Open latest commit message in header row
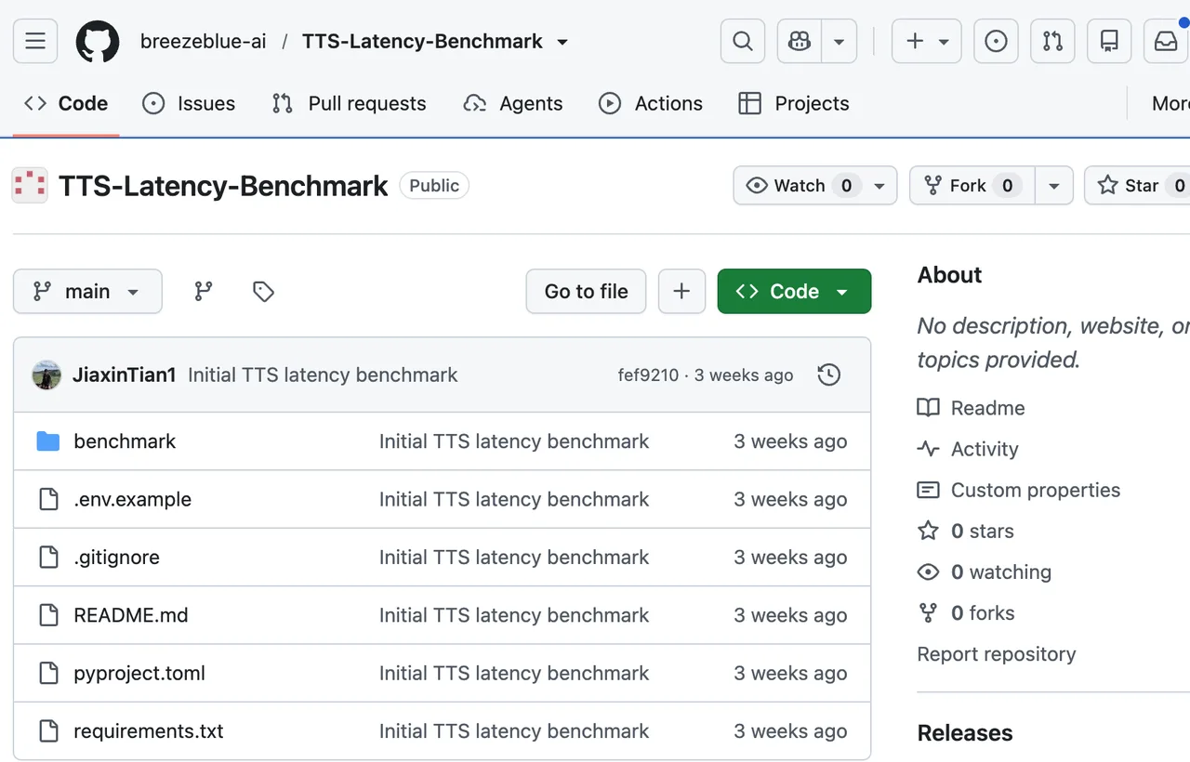The height and width of the screenshot is (762, 1190). (323, 374)
